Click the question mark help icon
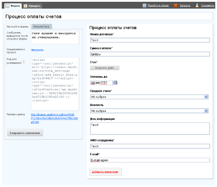This screenshot has height=187, width=217. pos(24,62)
